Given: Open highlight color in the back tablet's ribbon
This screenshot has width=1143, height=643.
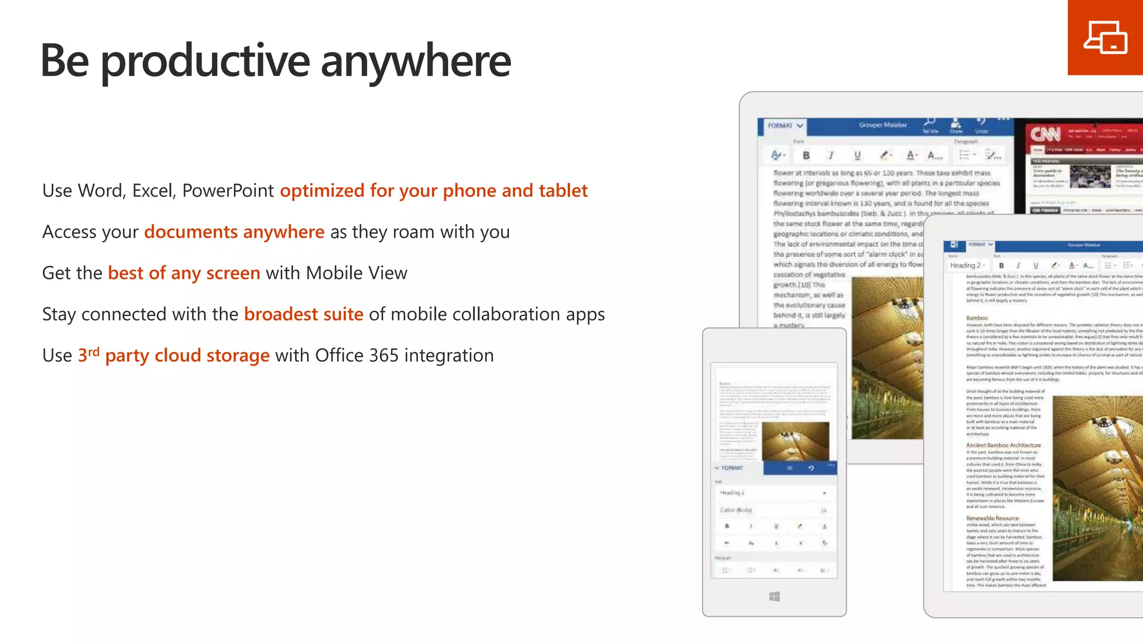Looking at the screenshot, I should click(x=885, y=155).
